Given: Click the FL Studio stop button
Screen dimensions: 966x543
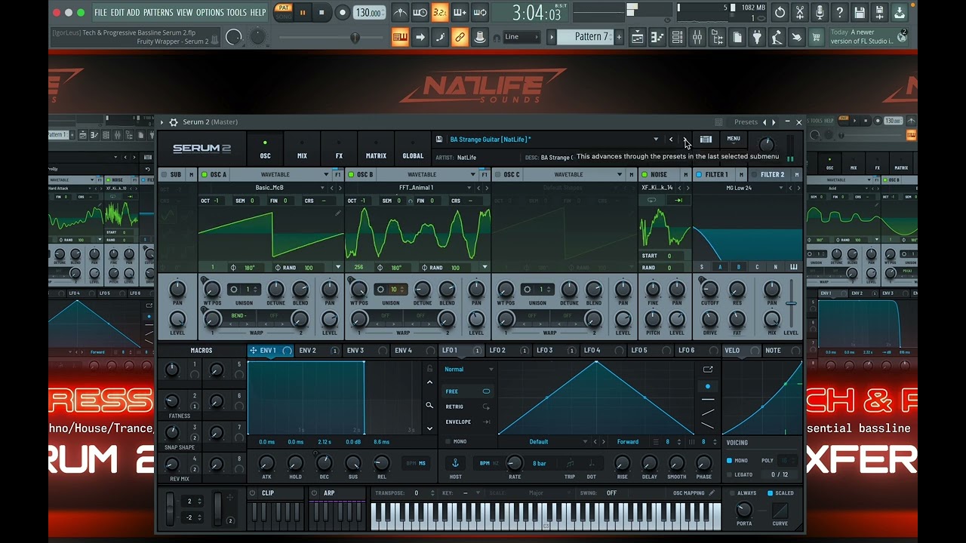Looking at the screenshot, I should coord(321,13).
